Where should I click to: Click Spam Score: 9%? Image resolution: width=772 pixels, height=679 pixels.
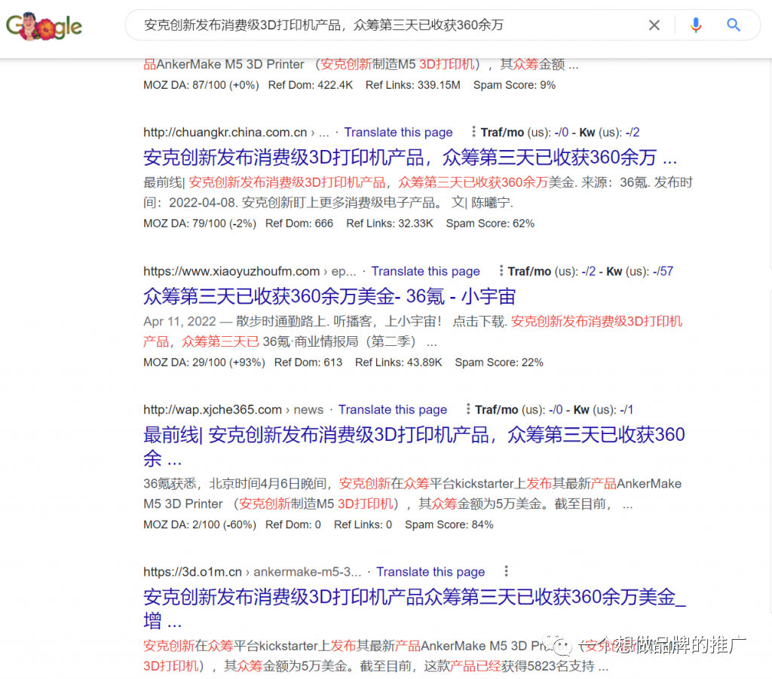(x=514, y=85)
